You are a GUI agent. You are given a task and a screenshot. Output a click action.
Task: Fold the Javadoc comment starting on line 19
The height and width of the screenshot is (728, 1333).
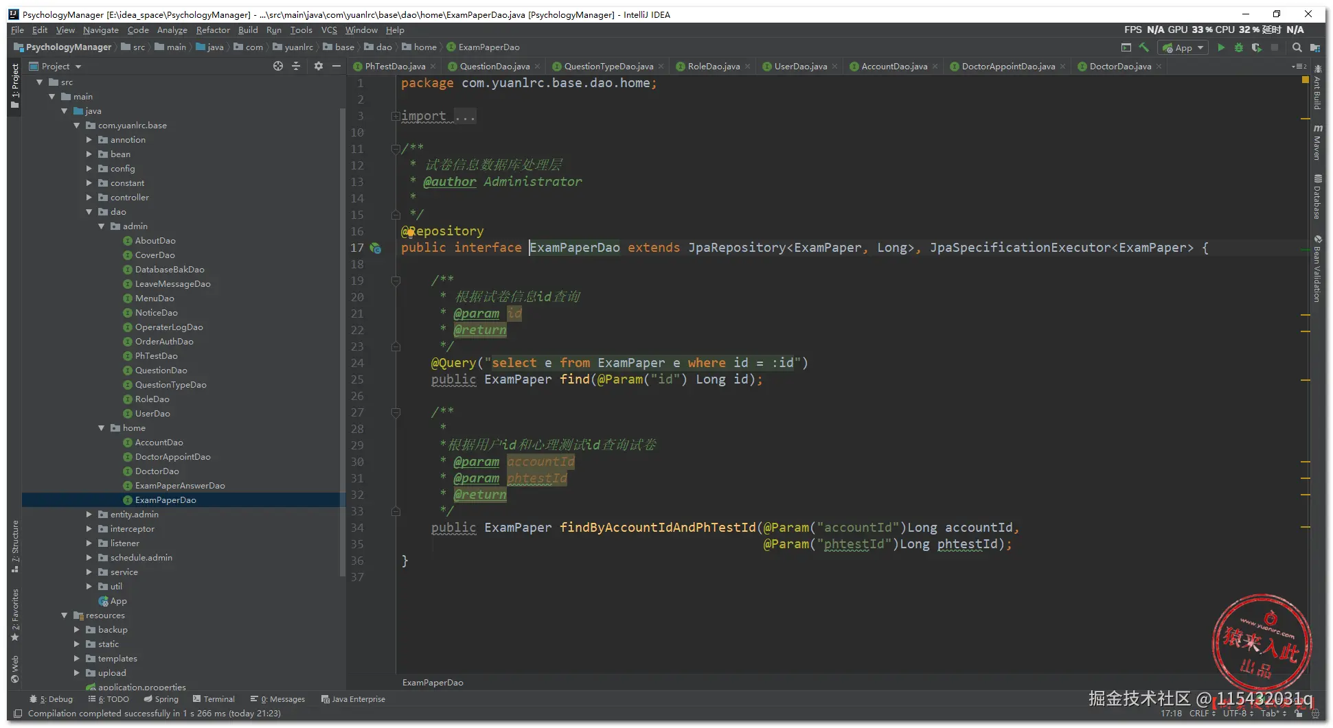pos(396,281)
